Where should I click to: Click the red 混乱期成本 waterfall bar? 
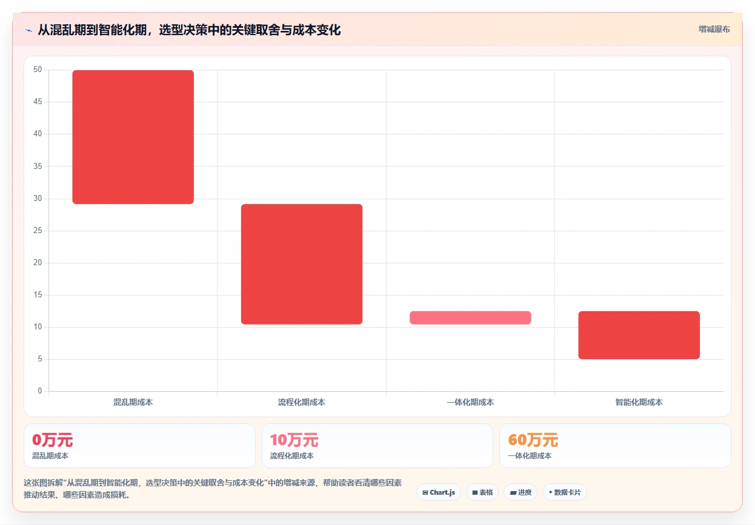[133, 137]
